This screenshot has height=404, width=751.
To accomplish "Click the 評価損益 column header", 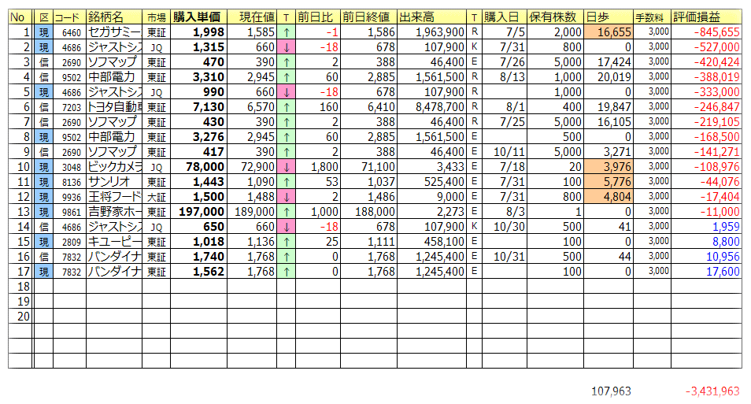I will tap(706, 17).
